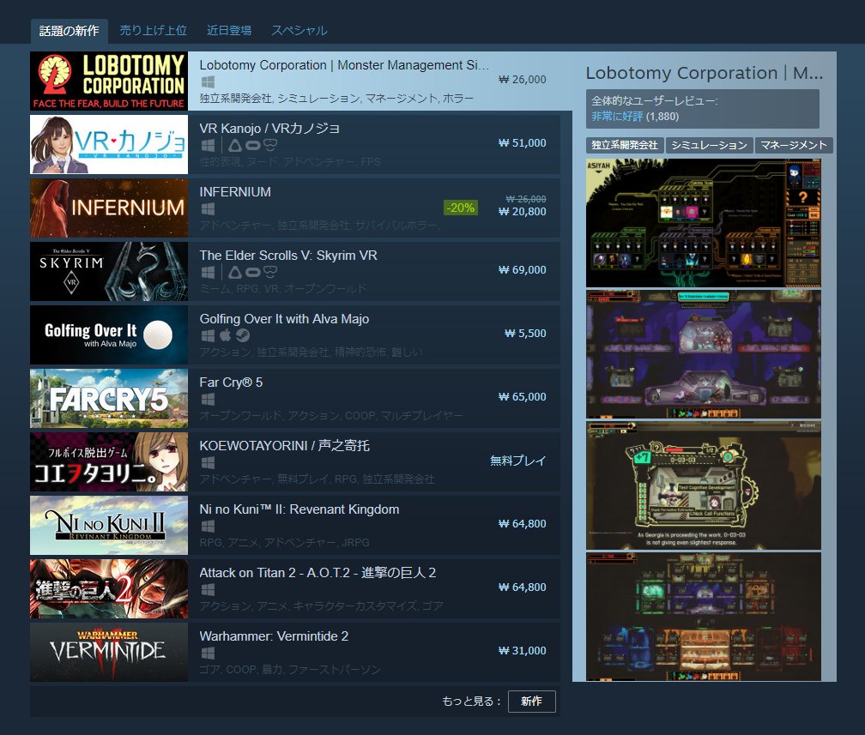Click the -20% discount badge on INFERNIUM
The image size is (865, 735).
coord(461,208)
